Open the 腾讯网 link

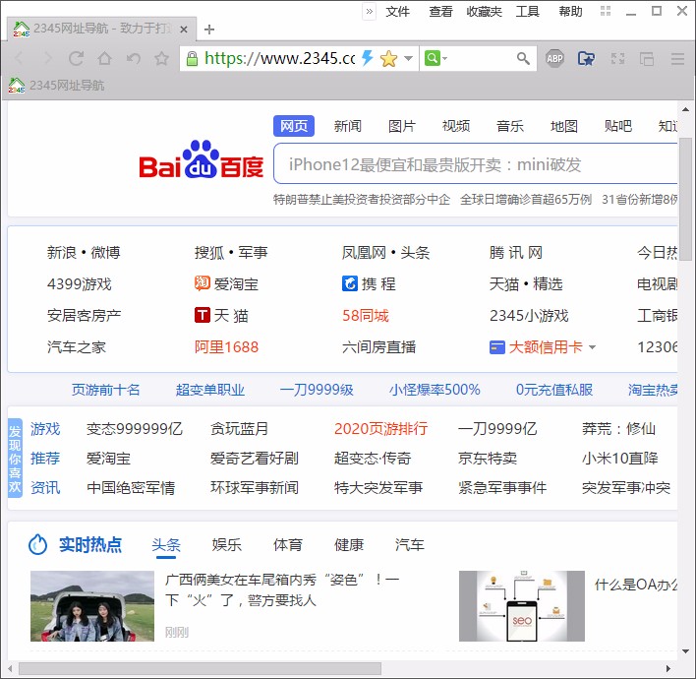[516, 252]
